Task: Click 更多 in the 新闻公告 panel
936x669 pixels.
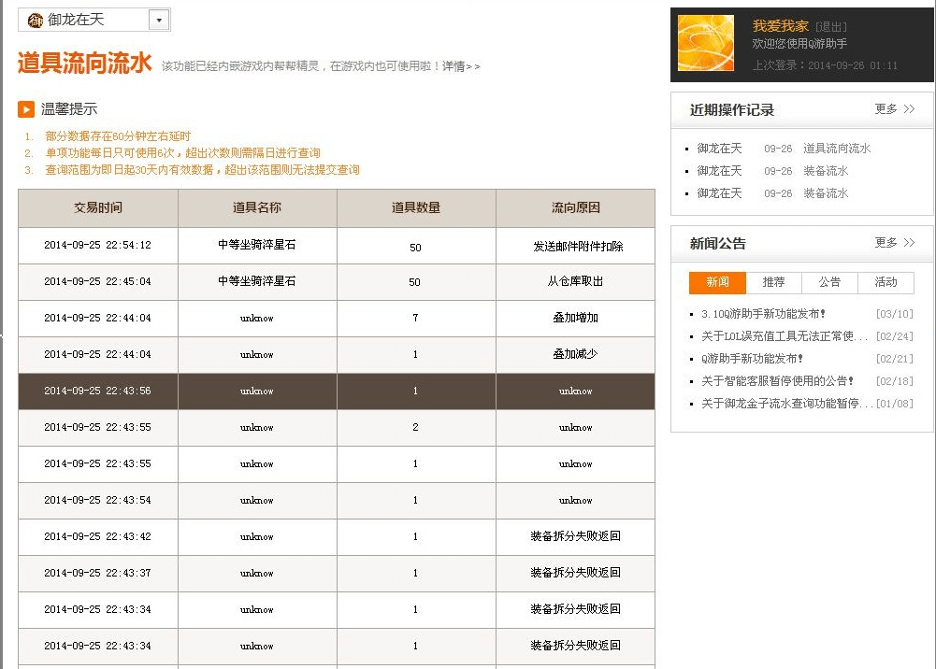Action: point(894,243)
